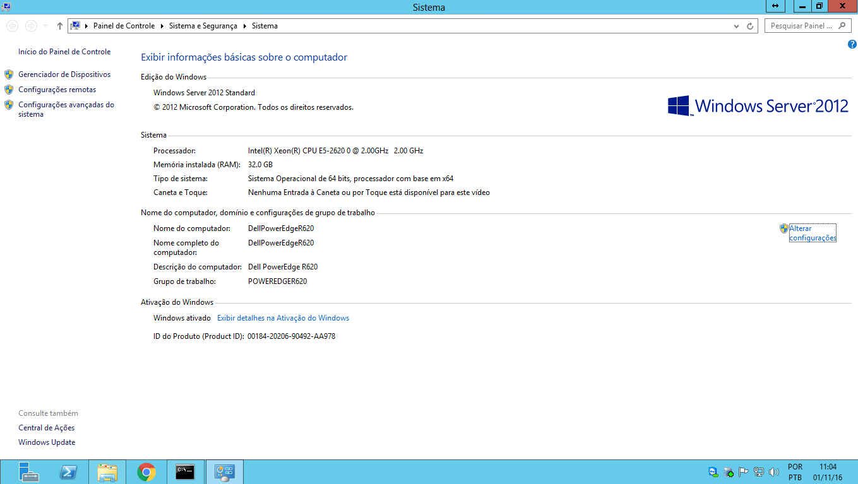The height and width of the screenshot is (484, 858).
Task: Open Configurações avançadas do sistema
Action: click(x=66, y=110)
